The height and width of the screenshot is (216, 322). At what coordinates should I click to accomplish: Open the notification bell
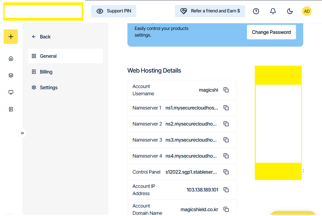(x=273, y=11)
